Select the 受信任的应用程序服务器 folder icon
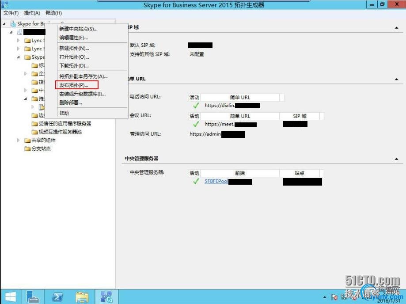The height and width of the screenshot is (304, 406). [34, 124]
